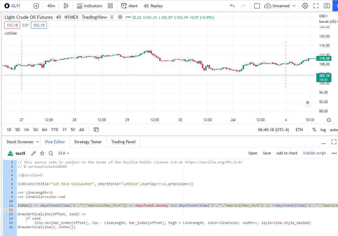Open a script in Pine Editor
Screen dimensions: 338x236
[253, 153]
